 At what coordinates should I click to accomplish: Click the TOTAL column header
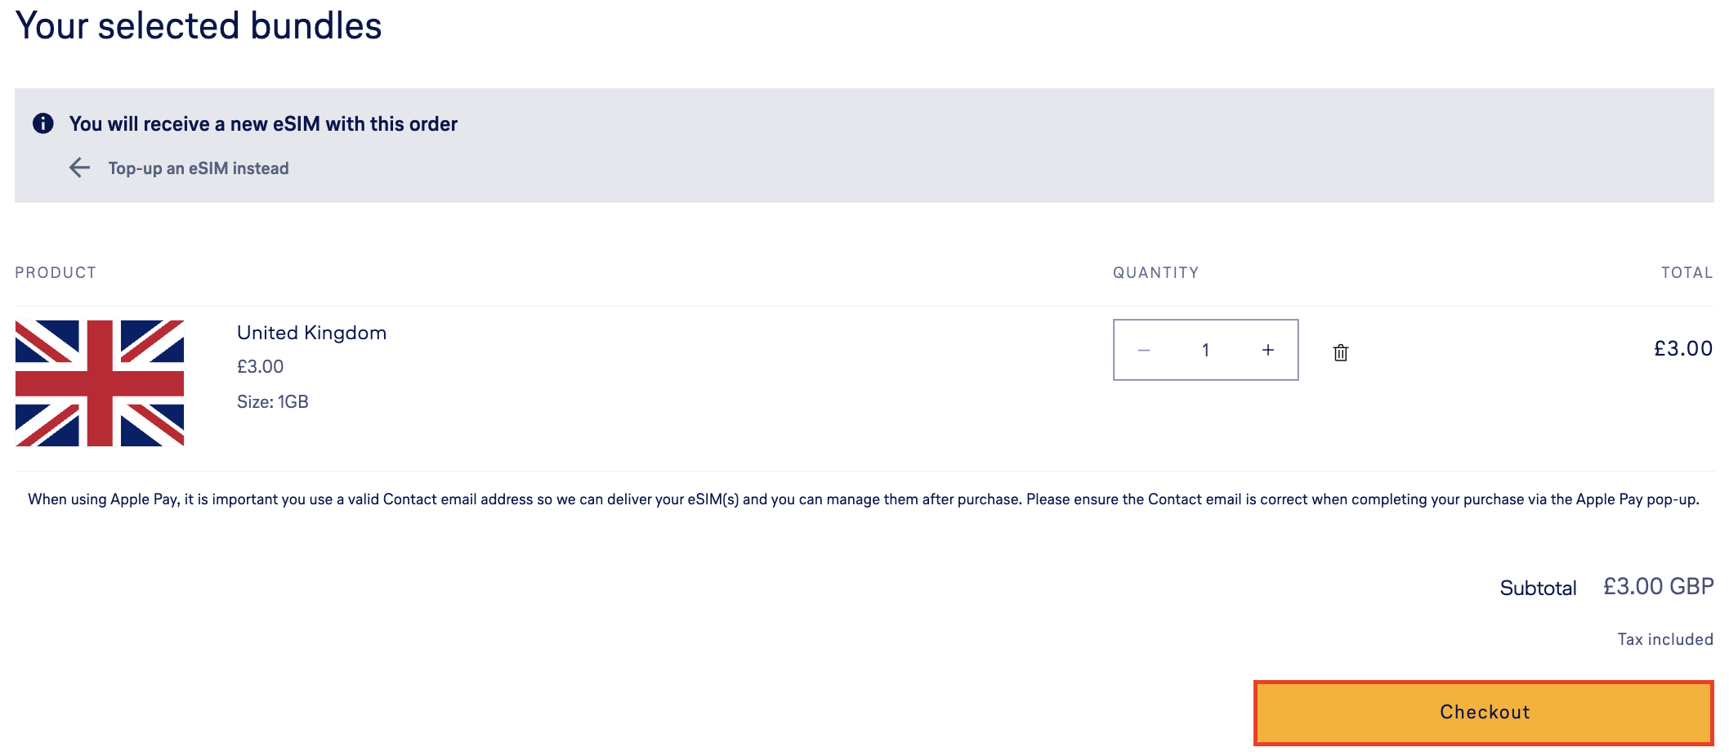1686,272
